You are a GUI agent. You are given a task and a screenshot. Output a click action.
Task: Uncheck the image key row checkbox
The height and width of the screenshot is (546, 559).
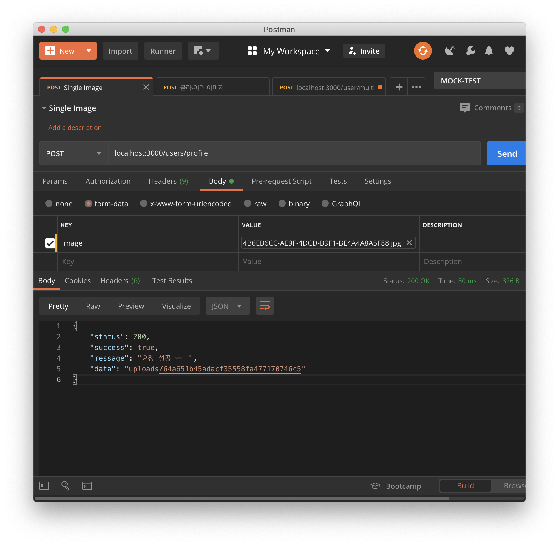[x=50, y=243]
